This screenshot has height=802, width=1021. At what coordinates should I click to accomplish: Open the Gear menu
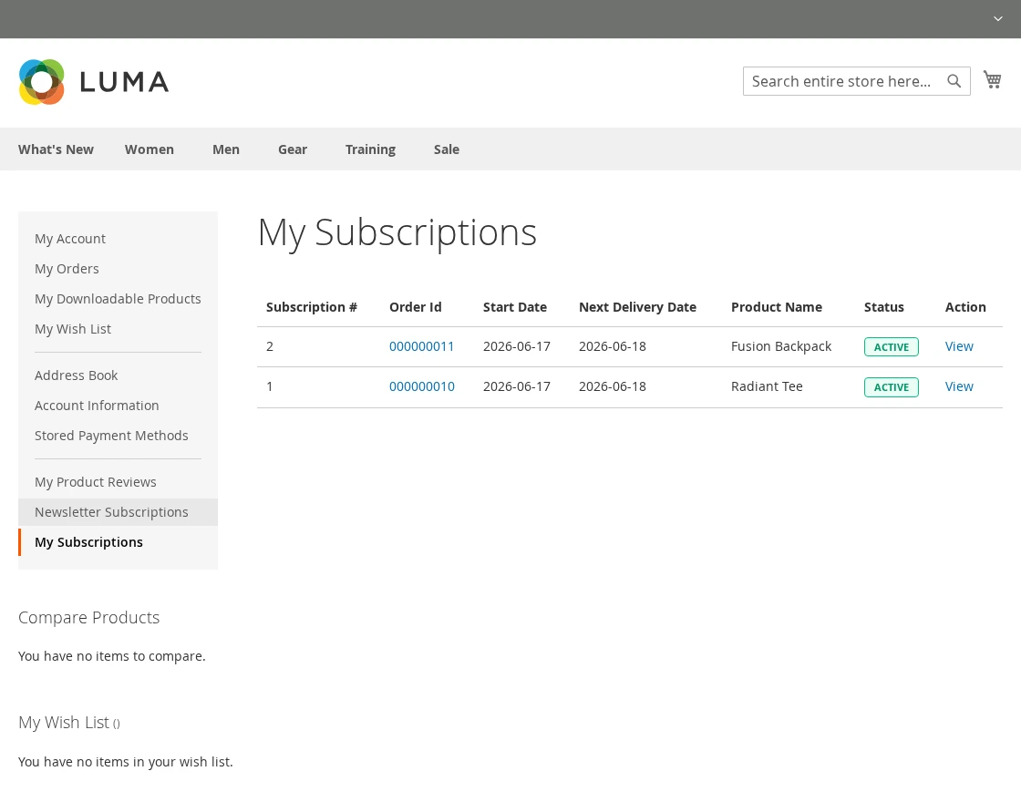tap(293, 149)
